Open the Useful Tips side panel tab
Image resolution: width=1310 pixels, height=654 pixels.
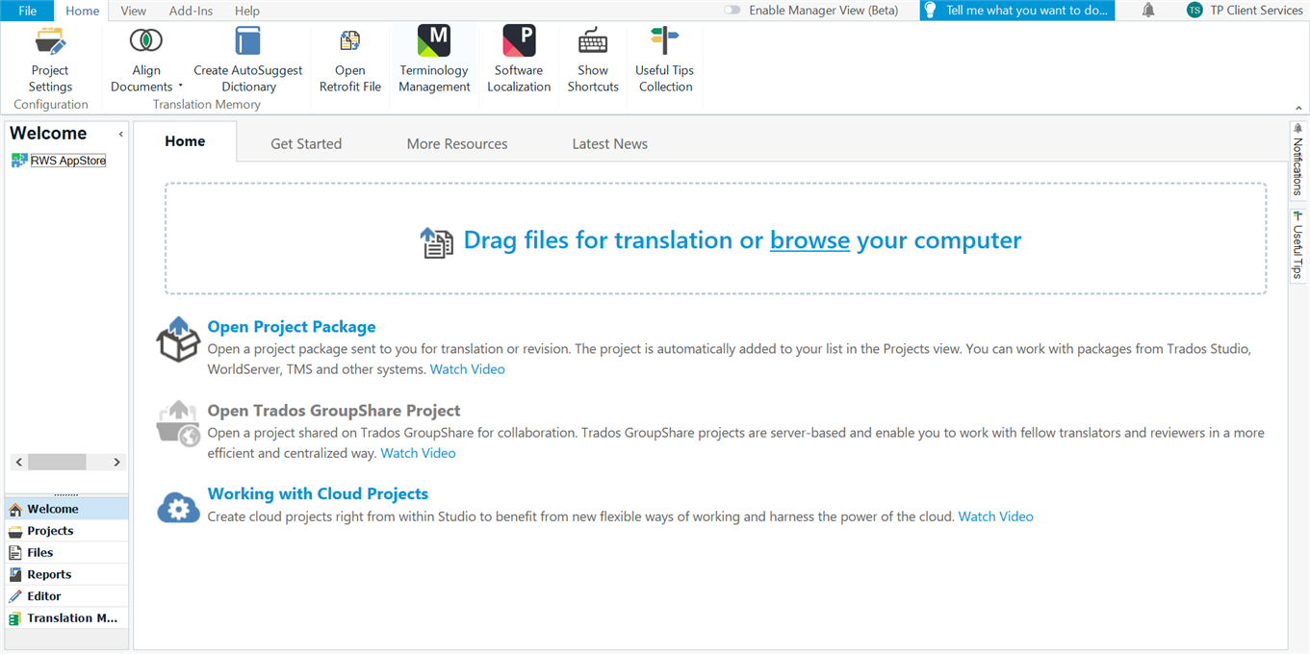[x=1297, y=245]
